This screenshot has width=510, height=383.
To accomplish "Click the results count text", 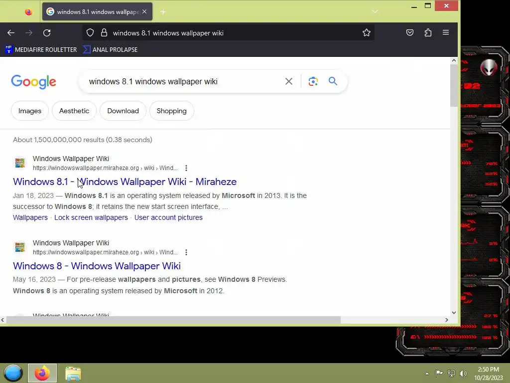I will (x=83, y=140).
